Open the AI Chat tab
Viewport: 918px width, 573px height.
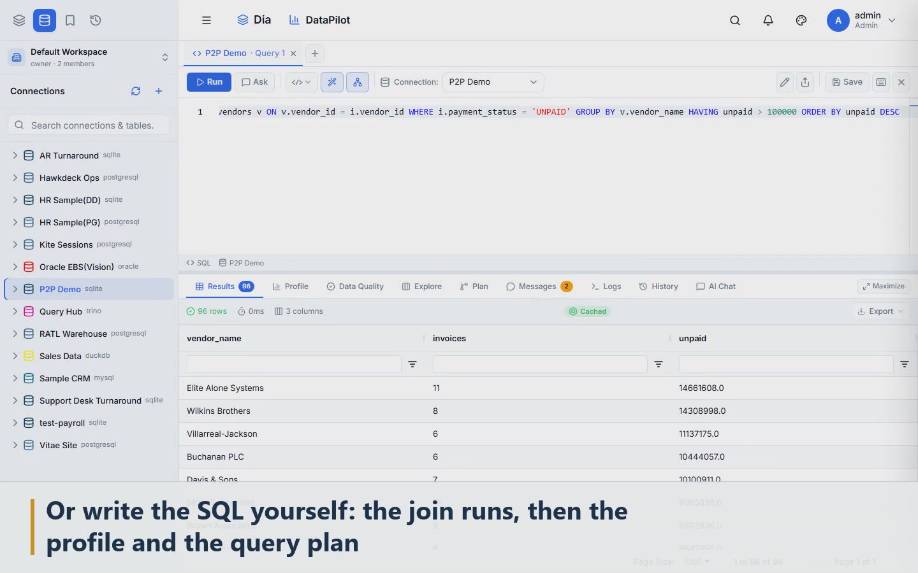point(716,286)
